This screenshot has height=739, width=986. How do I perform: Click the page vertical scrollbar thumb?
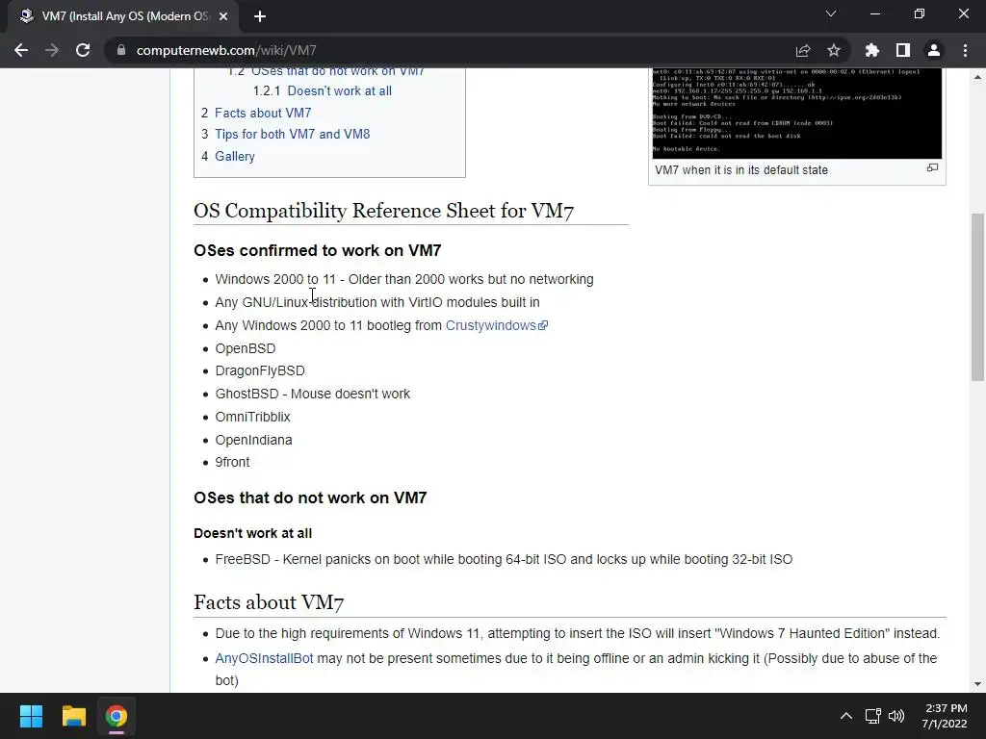[x=977, y=297]
